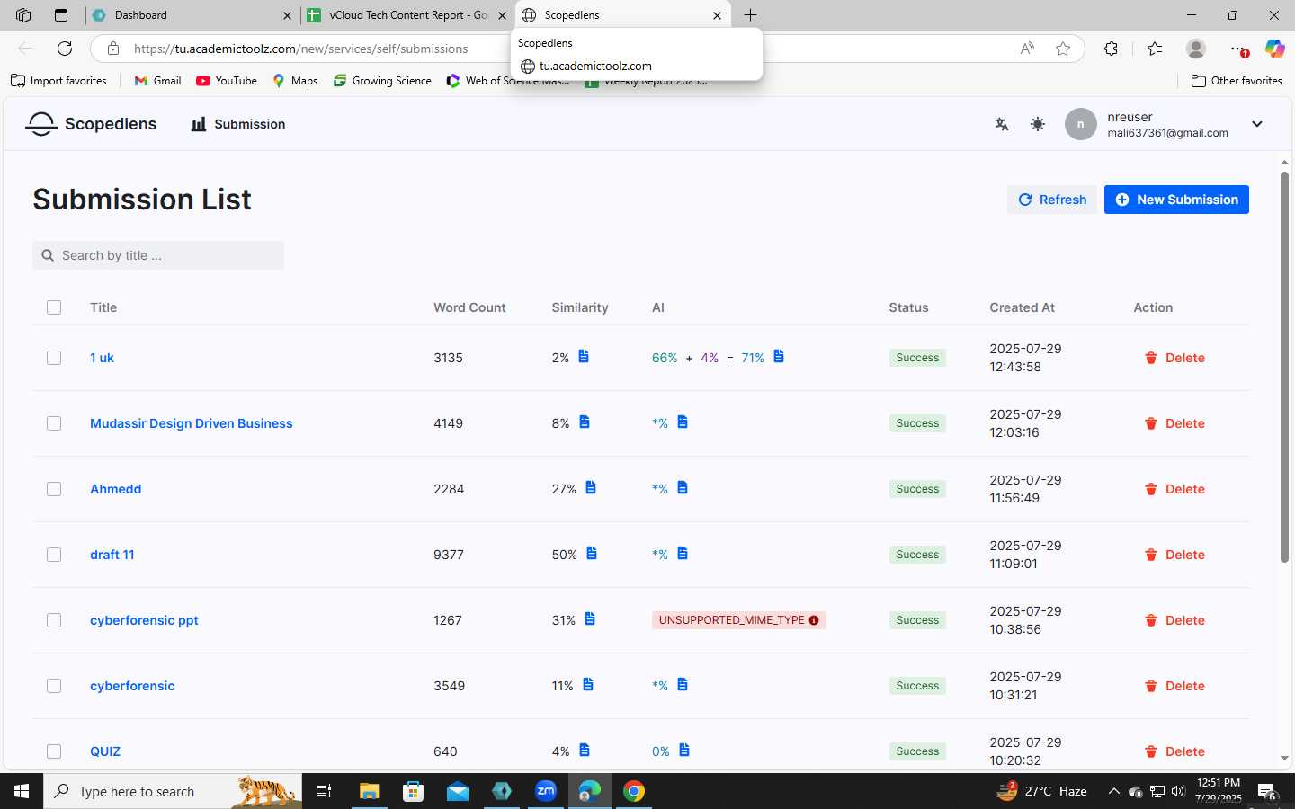Open browser favorites list icon
The width and height of the screenshot is (1295, 809).
(x=1155, y=49)
